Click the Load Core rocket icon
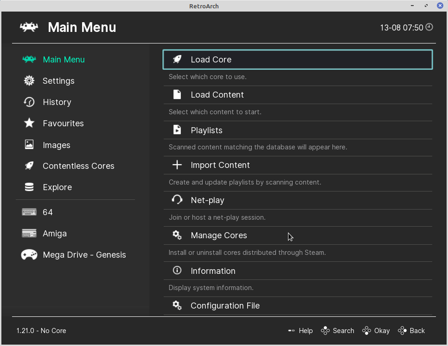 coord(177,59)
